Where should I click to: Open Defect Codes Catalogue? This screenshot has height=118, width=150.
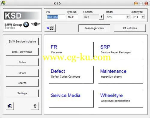pos(71,75)
